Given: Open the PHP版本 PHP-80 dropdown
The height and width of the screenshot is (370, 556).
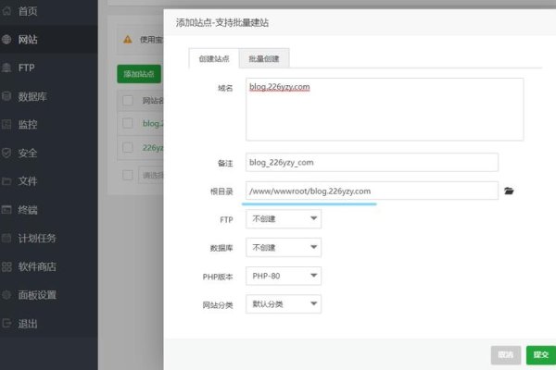Looking at the screenshot, I should (x=284, y=276).
